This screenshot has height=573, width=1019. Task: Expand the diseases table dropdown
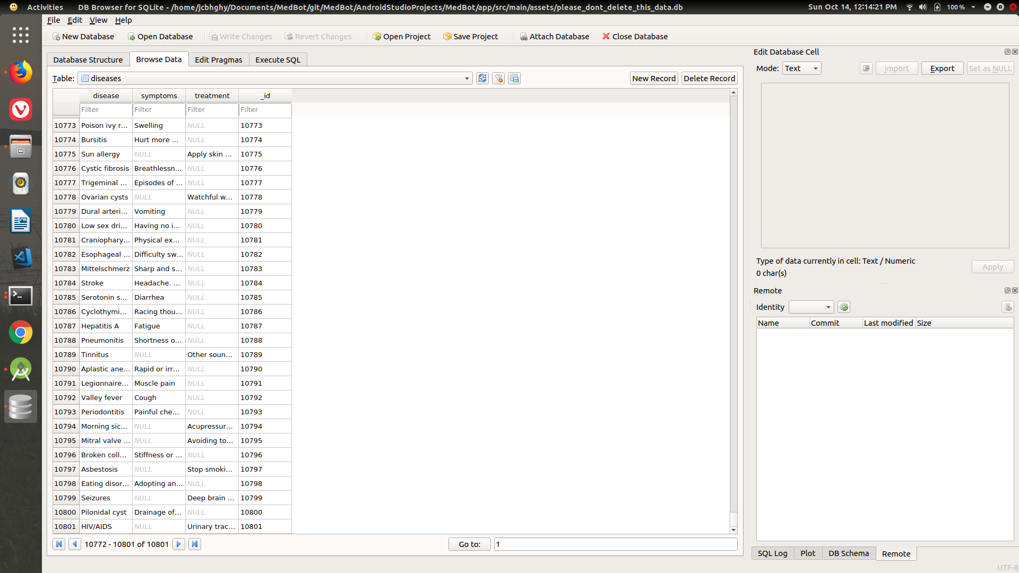click(x=467, y=79)
